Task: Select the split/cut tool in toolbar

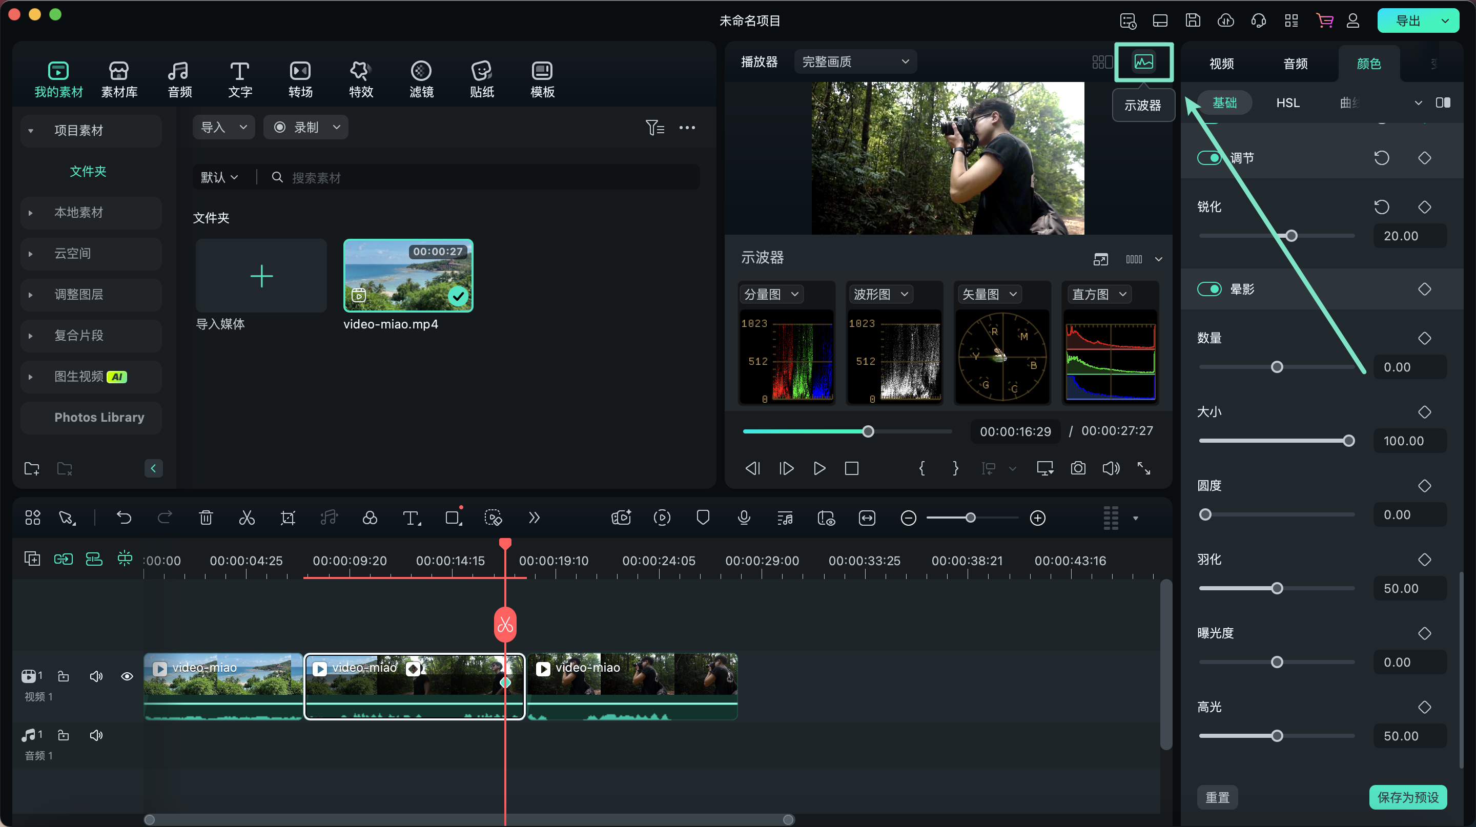Action: click(x=247, y=517)
